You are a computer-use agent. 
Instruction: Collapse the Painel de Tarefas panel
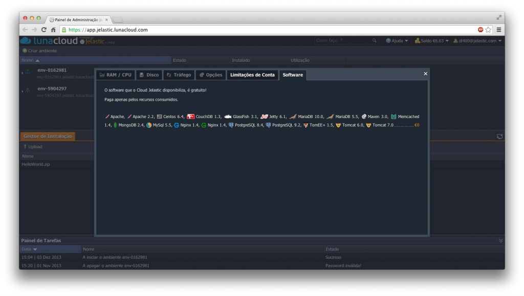[x=500, y=241]
